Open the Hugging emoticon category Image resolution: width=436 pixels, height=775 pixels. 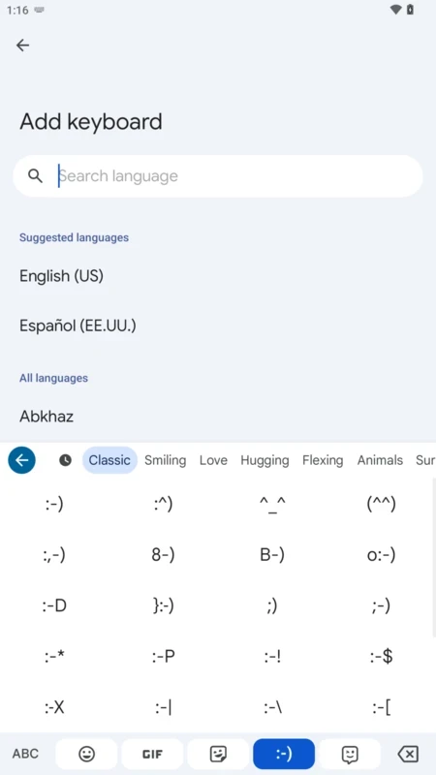[x=265, y=460]
